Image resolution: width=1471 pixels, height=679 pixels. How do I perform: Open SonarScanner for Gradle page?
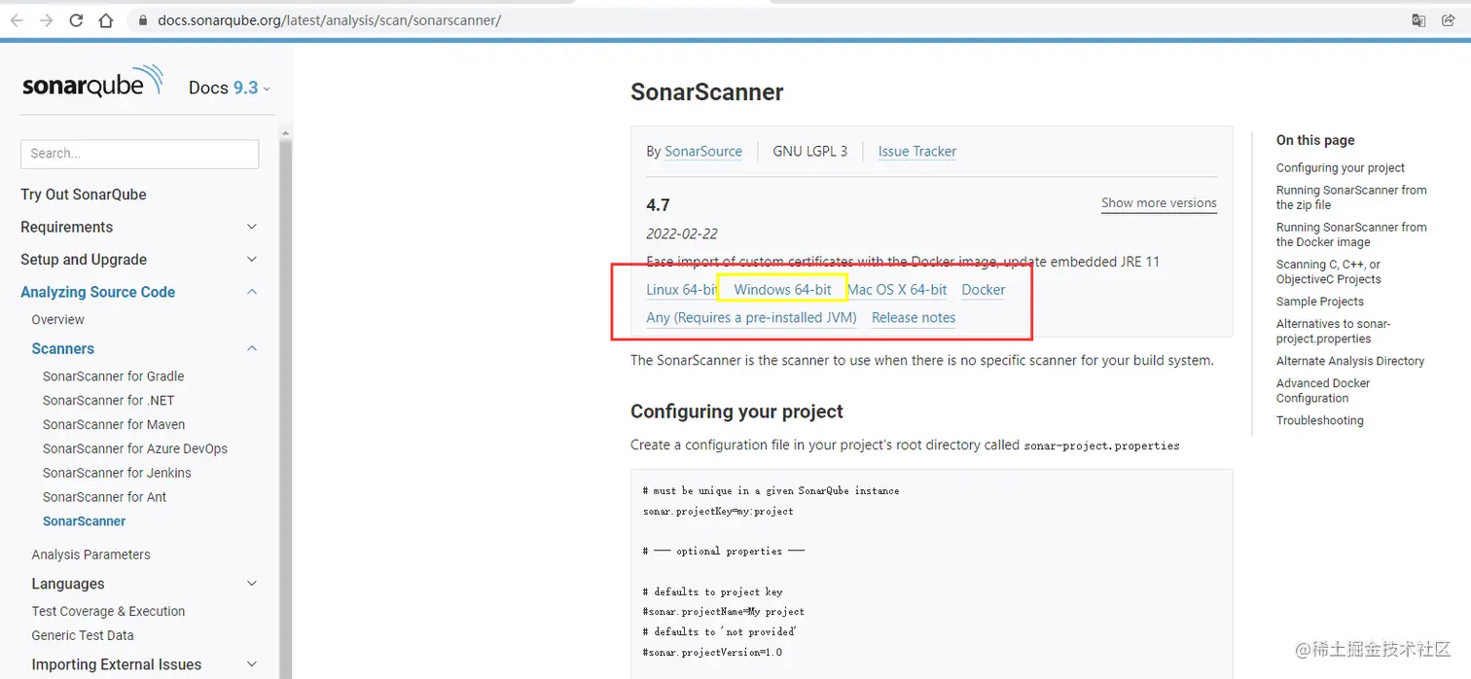click(113, 376)
